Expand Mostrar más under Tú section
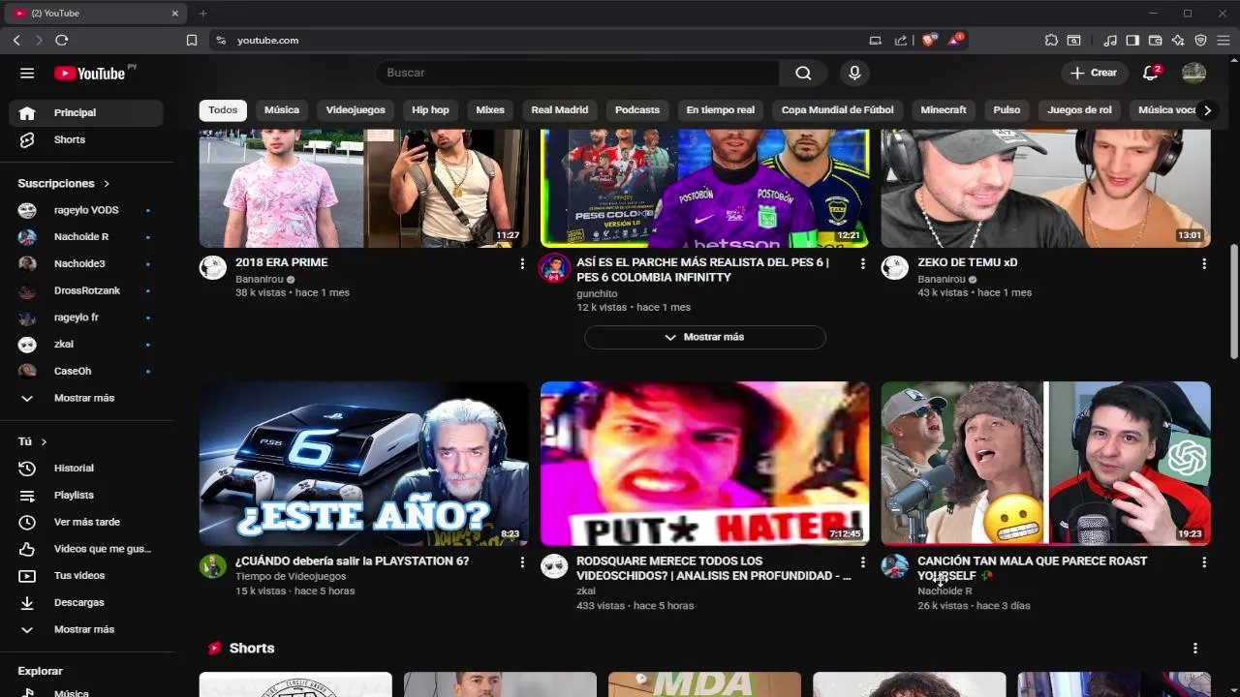This screenshot has width=1240, height=697. (x=86, y=629)
